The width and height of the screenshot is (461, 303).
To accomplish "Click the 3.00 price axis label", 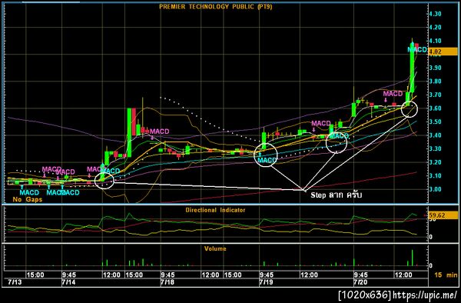I will 435,189.
